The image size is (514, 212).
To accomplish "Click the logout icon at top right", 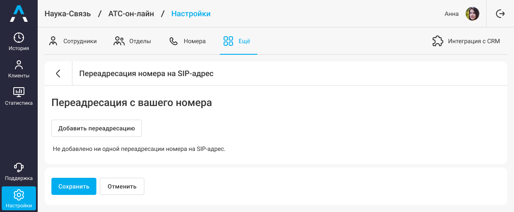I will 500,14.
